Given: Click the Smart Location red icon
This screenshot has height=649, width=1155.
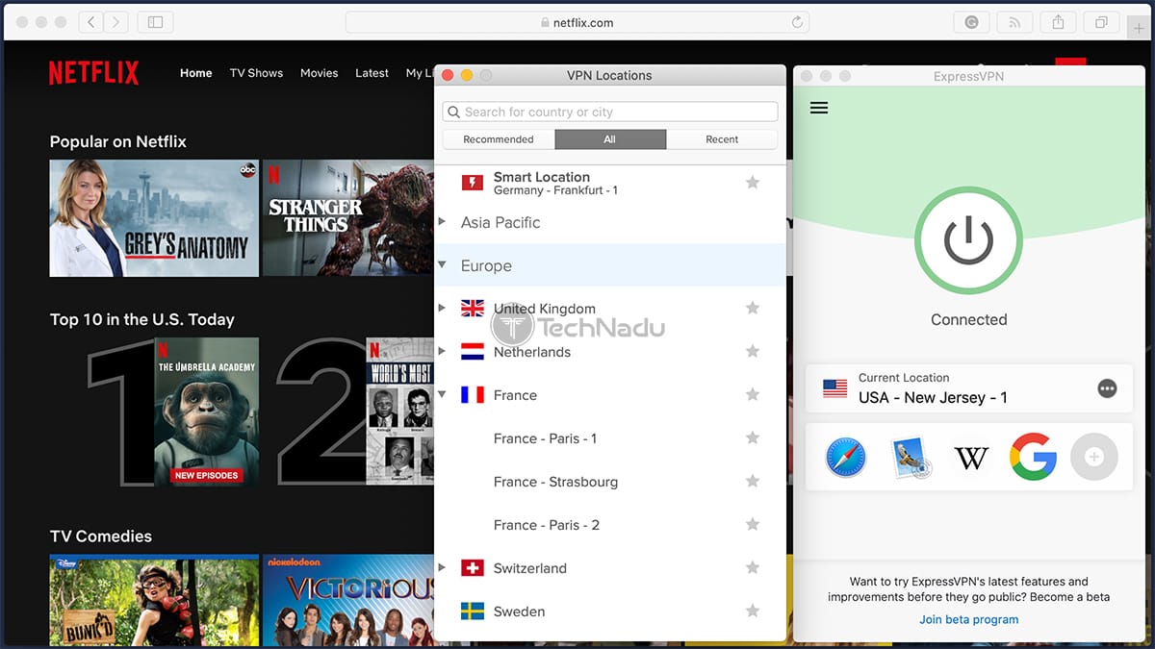Looking at the screenshot, I should pos(472,183).
